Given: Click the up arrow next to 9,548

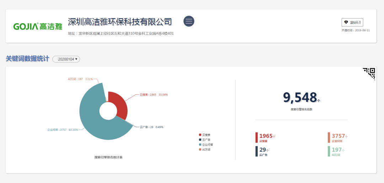Looking at the screenshot, I should (x=319, y=101).
